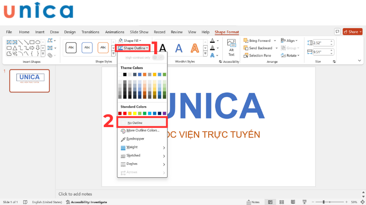Click the zoom slider handle
Image resolution: width=366 pixels, height=205 pixels.
coord(324,202)
